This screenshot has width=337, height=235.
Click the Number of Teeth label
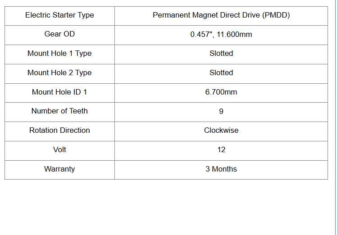(x=59, y=111)
